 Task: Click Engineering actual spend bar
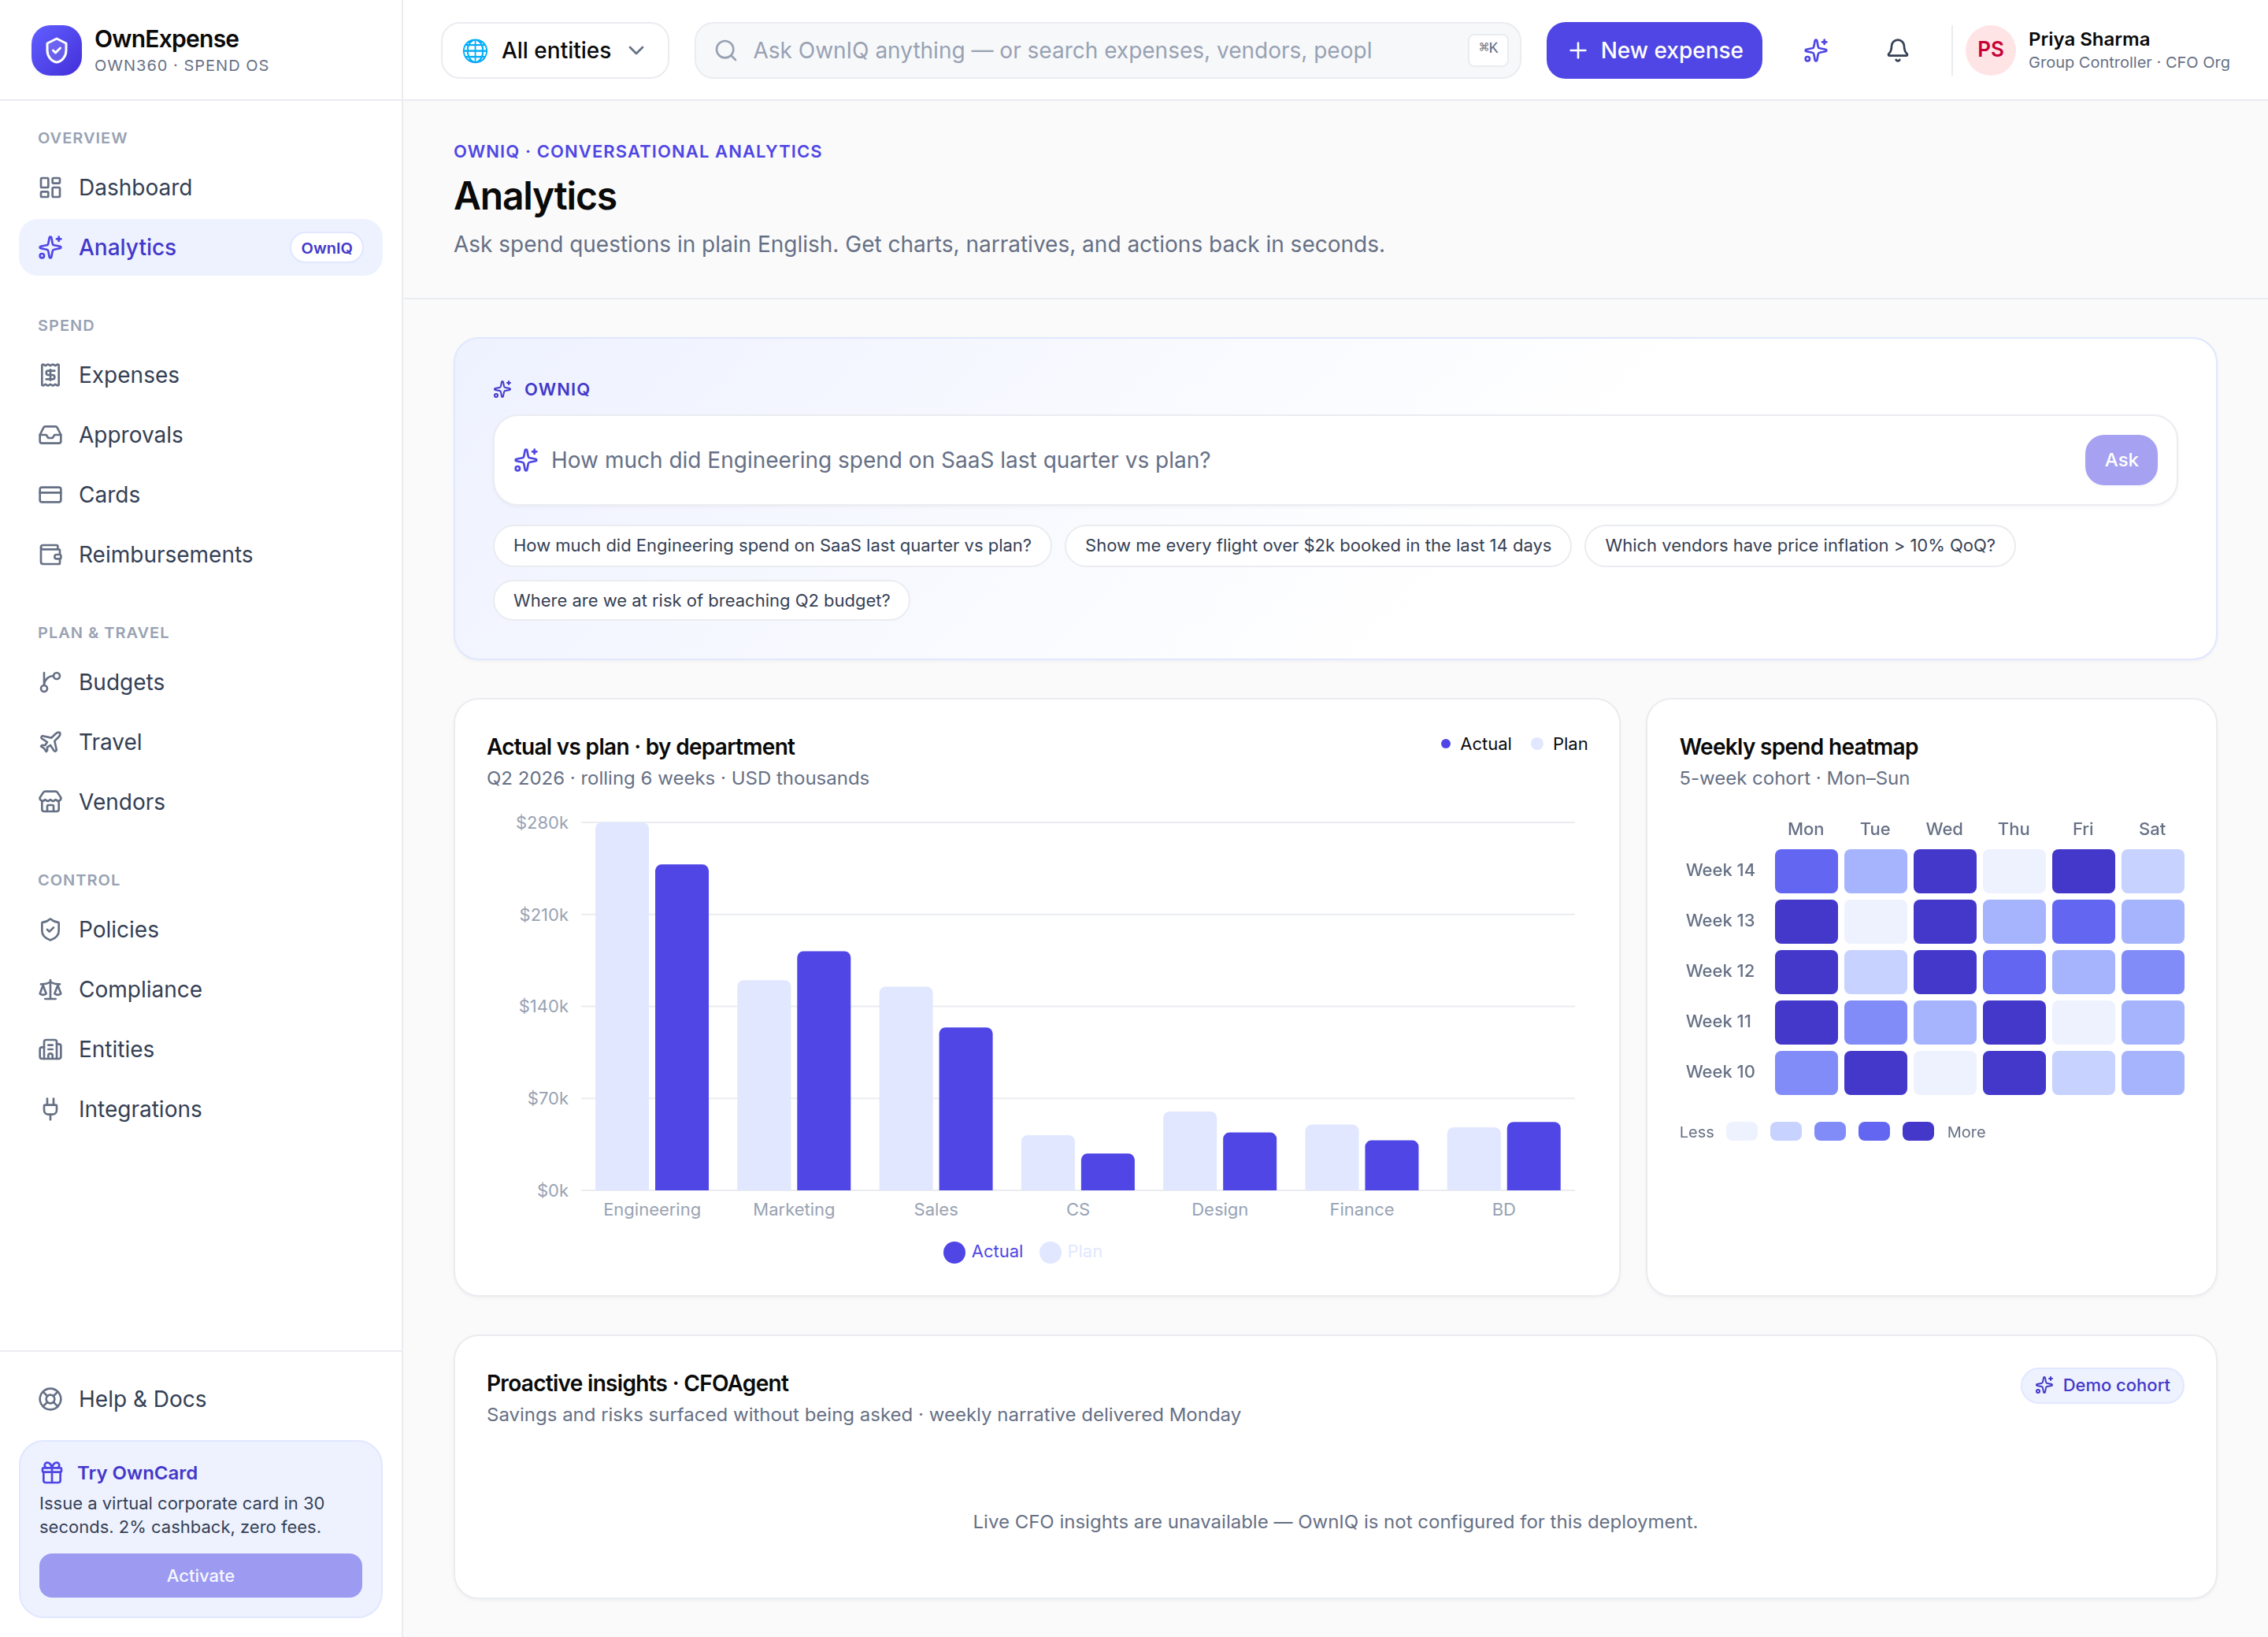[681, 1027]
